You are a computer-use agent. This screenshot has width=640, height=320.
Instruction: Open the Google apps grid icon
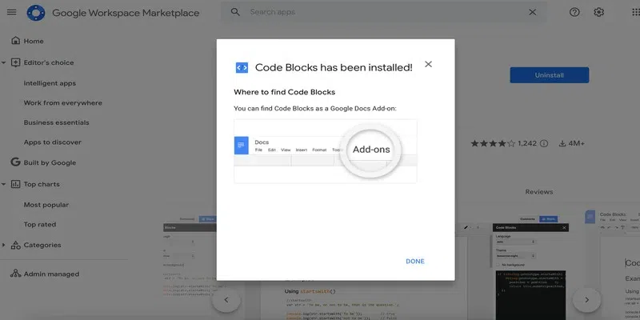pos(635,12)
